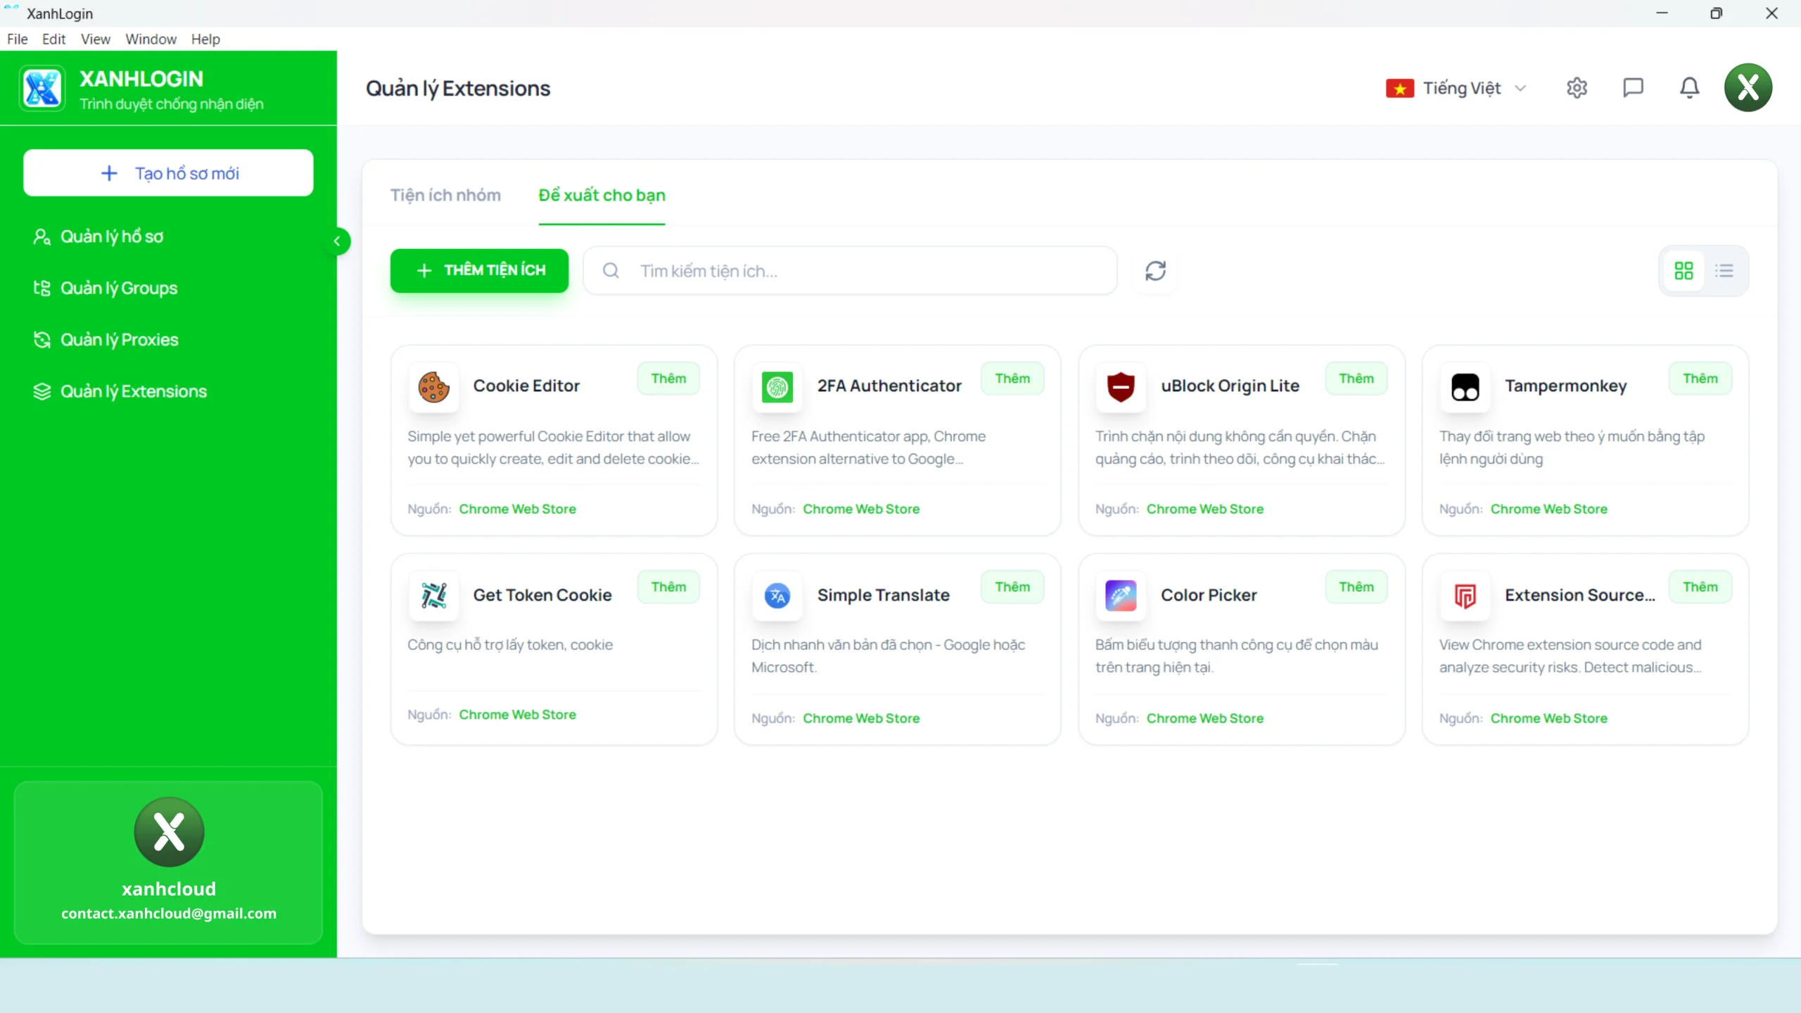Click the Cookie Editor title text
Screen dimensions: 1801x1013
tap(526, 386)
